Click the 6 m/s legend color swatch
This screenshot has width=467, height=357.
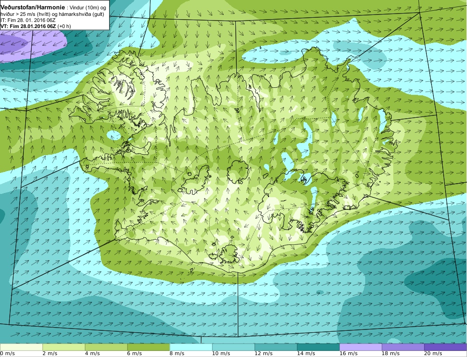click(149, 347)
